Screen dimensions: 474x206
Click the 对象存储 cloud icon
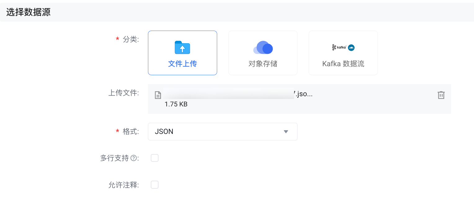click(x=263, y=48)
